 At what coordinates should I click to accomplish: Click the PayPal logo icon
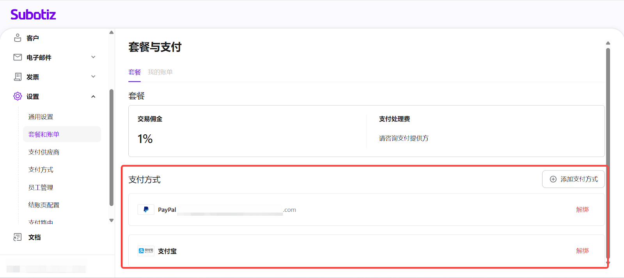(146, 209)
